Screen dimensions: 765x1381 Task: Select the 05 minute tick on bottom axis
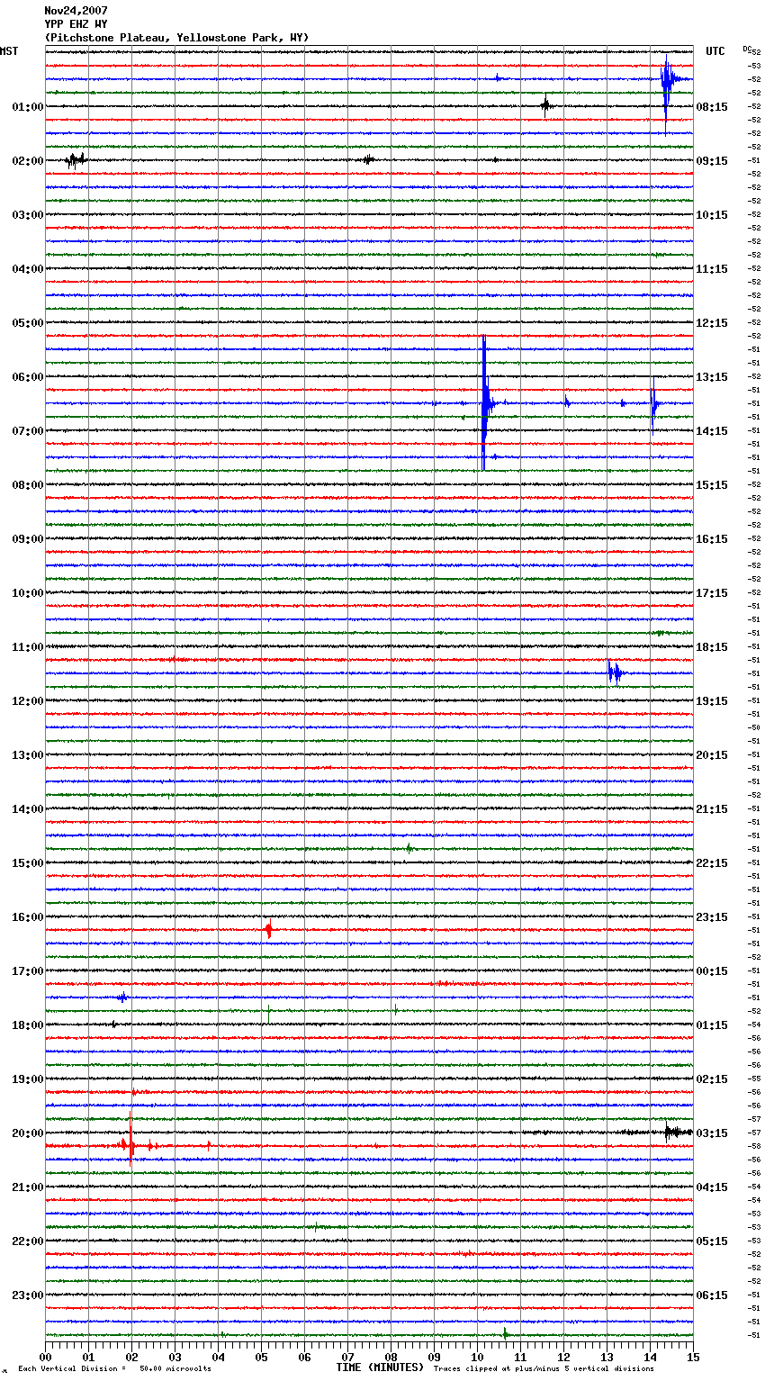(x=262, y=1357)
